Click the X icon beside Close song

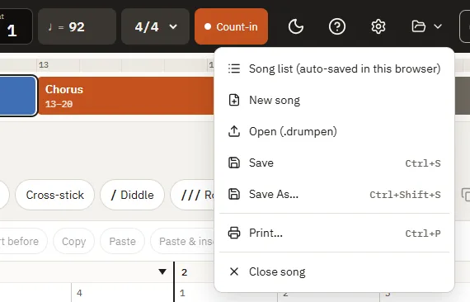(234, 271)
